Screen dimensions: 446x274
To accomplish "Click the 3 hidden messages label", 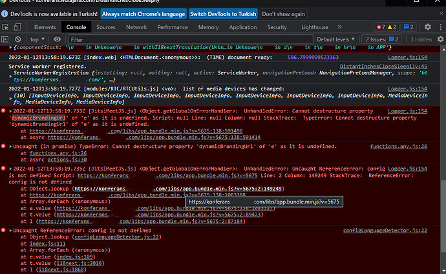I will click(x=421, y=39).
